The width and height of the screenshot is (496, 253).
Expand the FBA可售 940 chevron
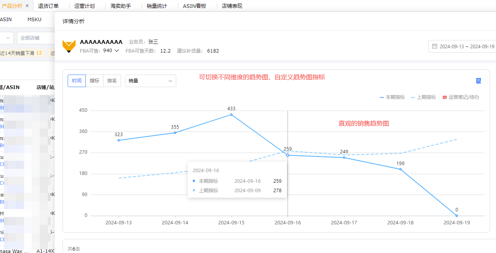[116, 51]
